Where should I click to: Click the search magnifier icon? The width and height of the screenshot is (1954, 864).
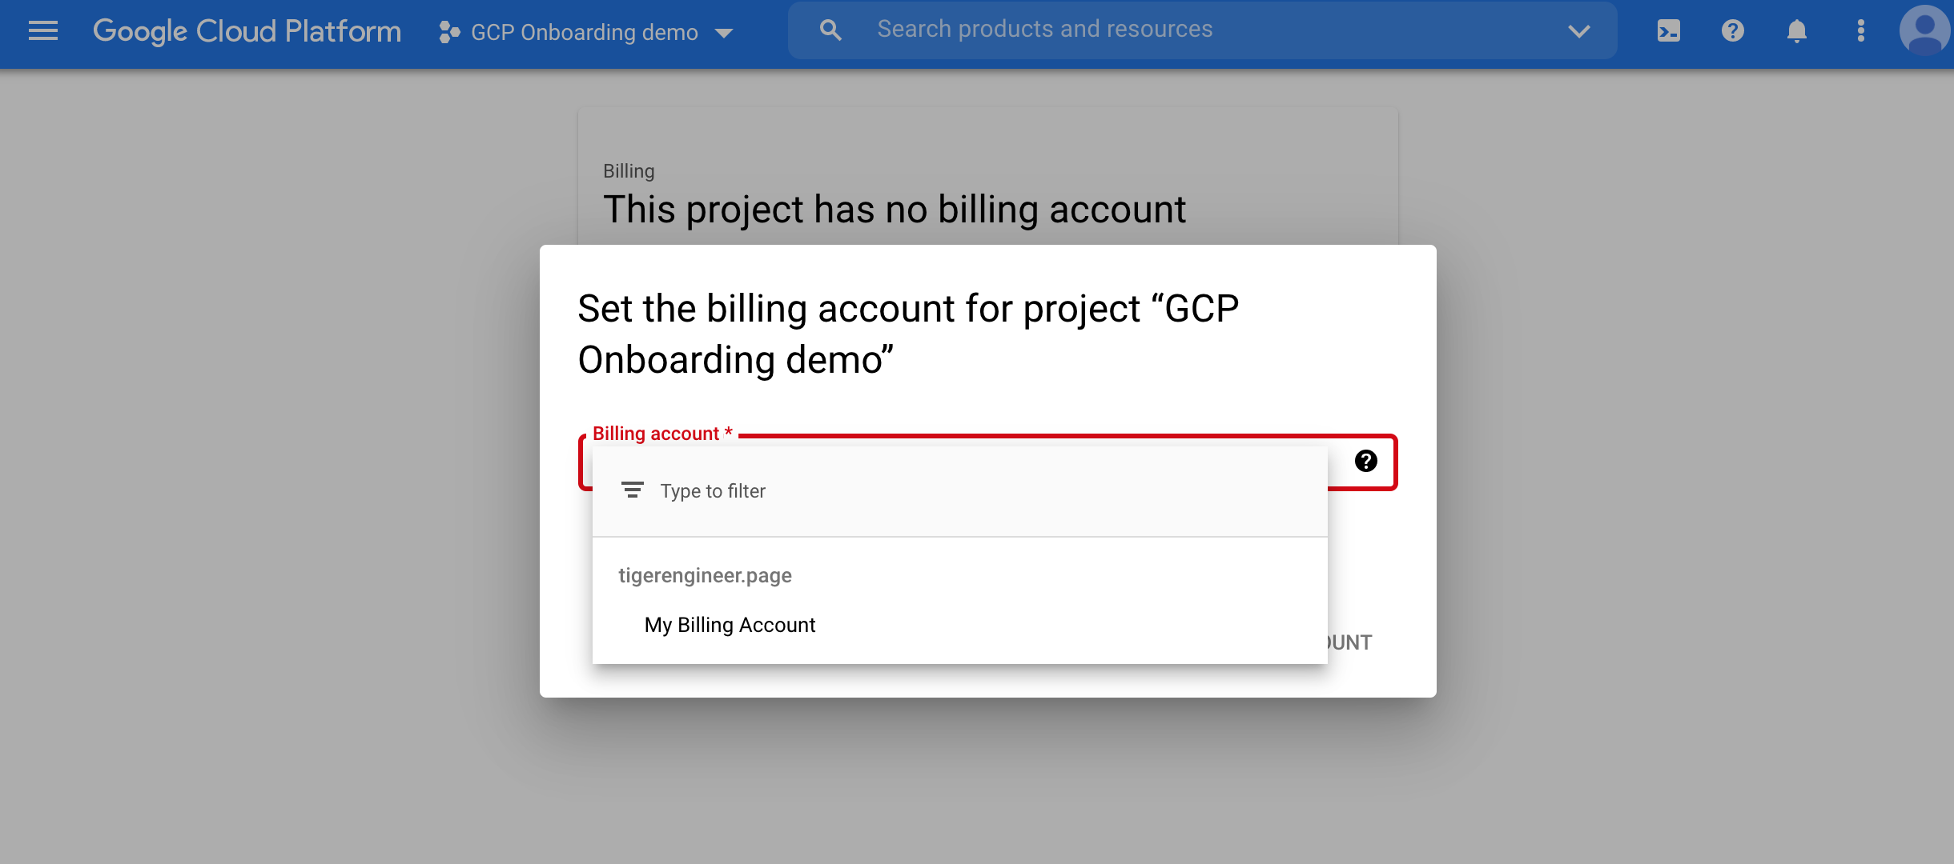pyautogui.click(x=830, y=29)
